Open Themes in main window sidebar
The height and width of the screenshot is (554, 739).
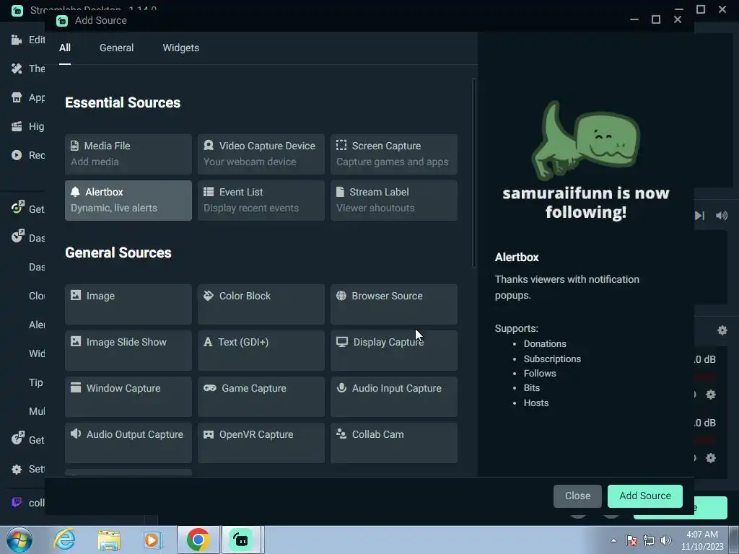pyautogui.click(x=27, y=69)
